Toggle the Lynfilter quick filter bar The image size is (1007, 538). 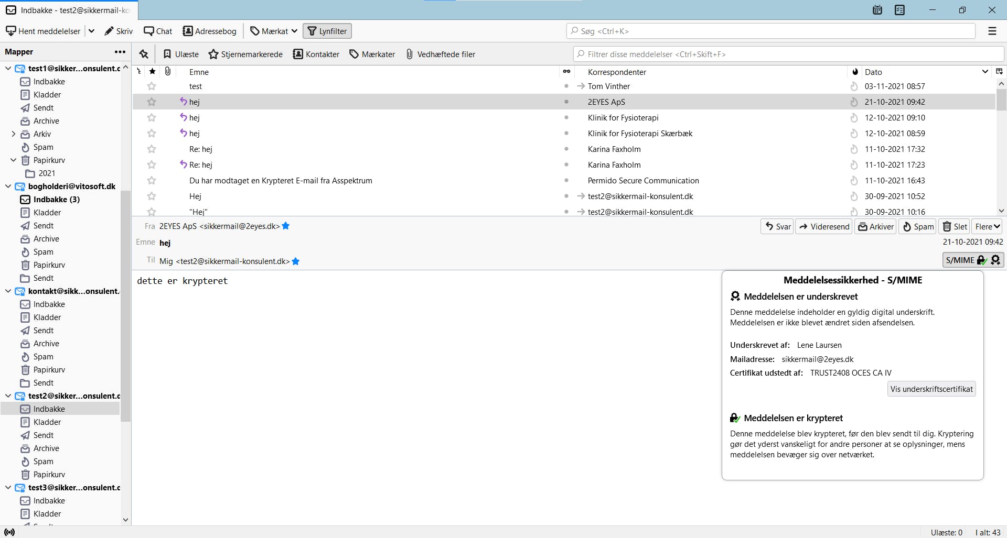327,31
